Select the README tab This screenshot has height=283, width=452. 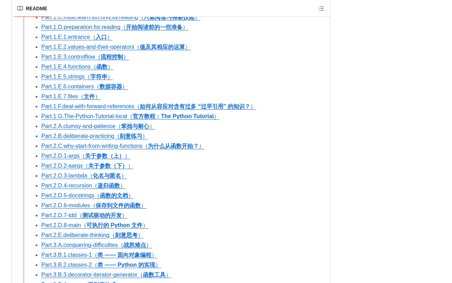pyautogui.click(x=32, y=8)
